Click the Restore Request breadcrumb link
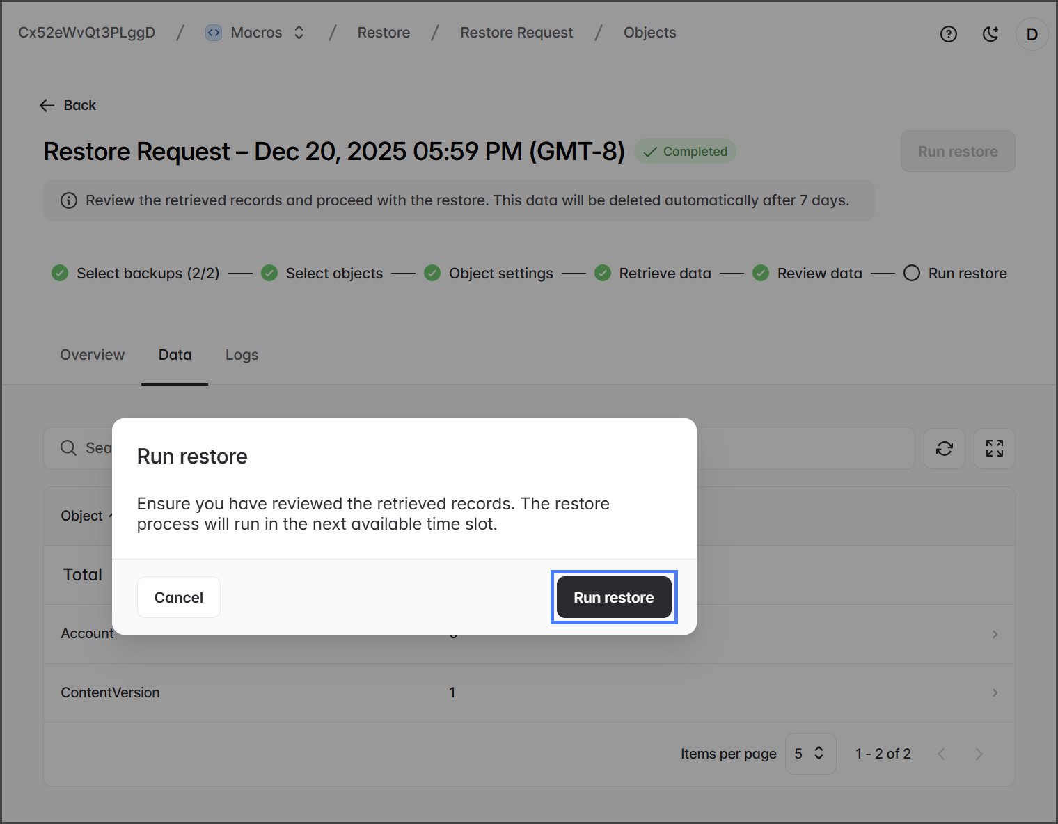This screenshot has height=824, width=1058. 516,33
